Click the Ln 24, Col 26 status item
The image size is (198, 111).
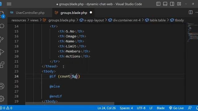pyautogui.click(x=106, y=108)
